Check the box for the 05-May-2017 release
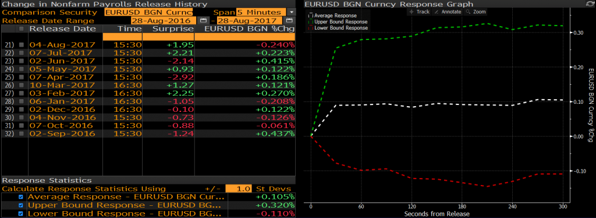 22,69
